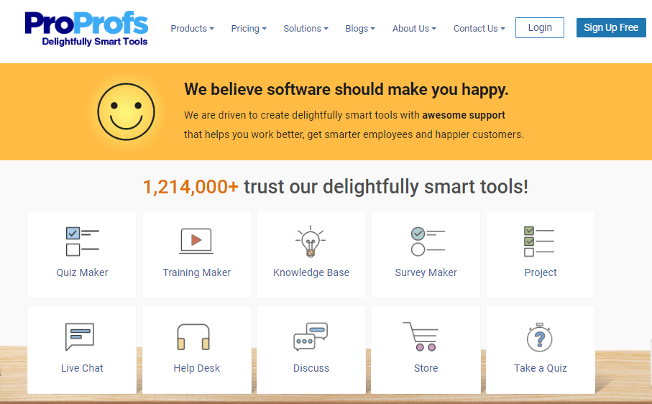The height and width of the screenshot is (404, 652).
Task: Click the Store shopping cart icon
Action: (x=421, y=336)
